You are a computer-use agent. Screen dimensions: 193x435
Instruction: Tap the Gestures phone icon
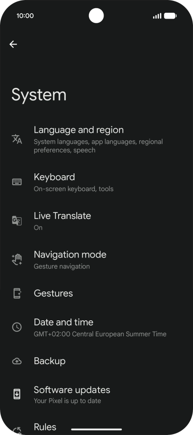click(17, 293)
